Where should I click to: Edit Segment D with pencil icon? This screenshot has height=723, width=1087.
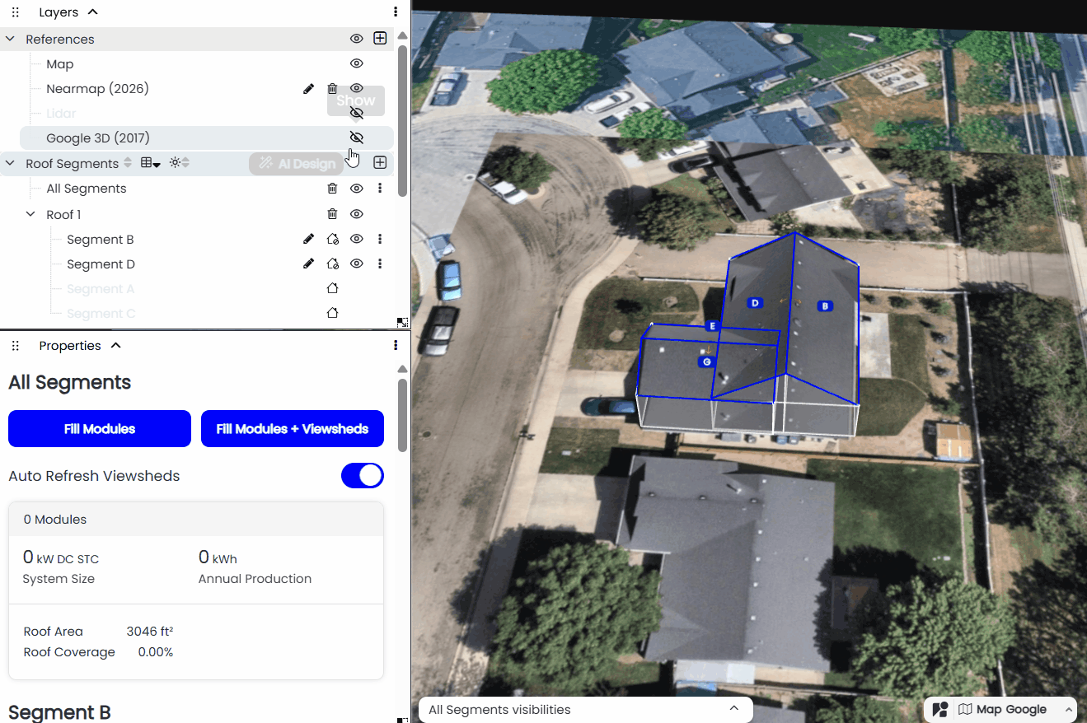coord(308,264)
